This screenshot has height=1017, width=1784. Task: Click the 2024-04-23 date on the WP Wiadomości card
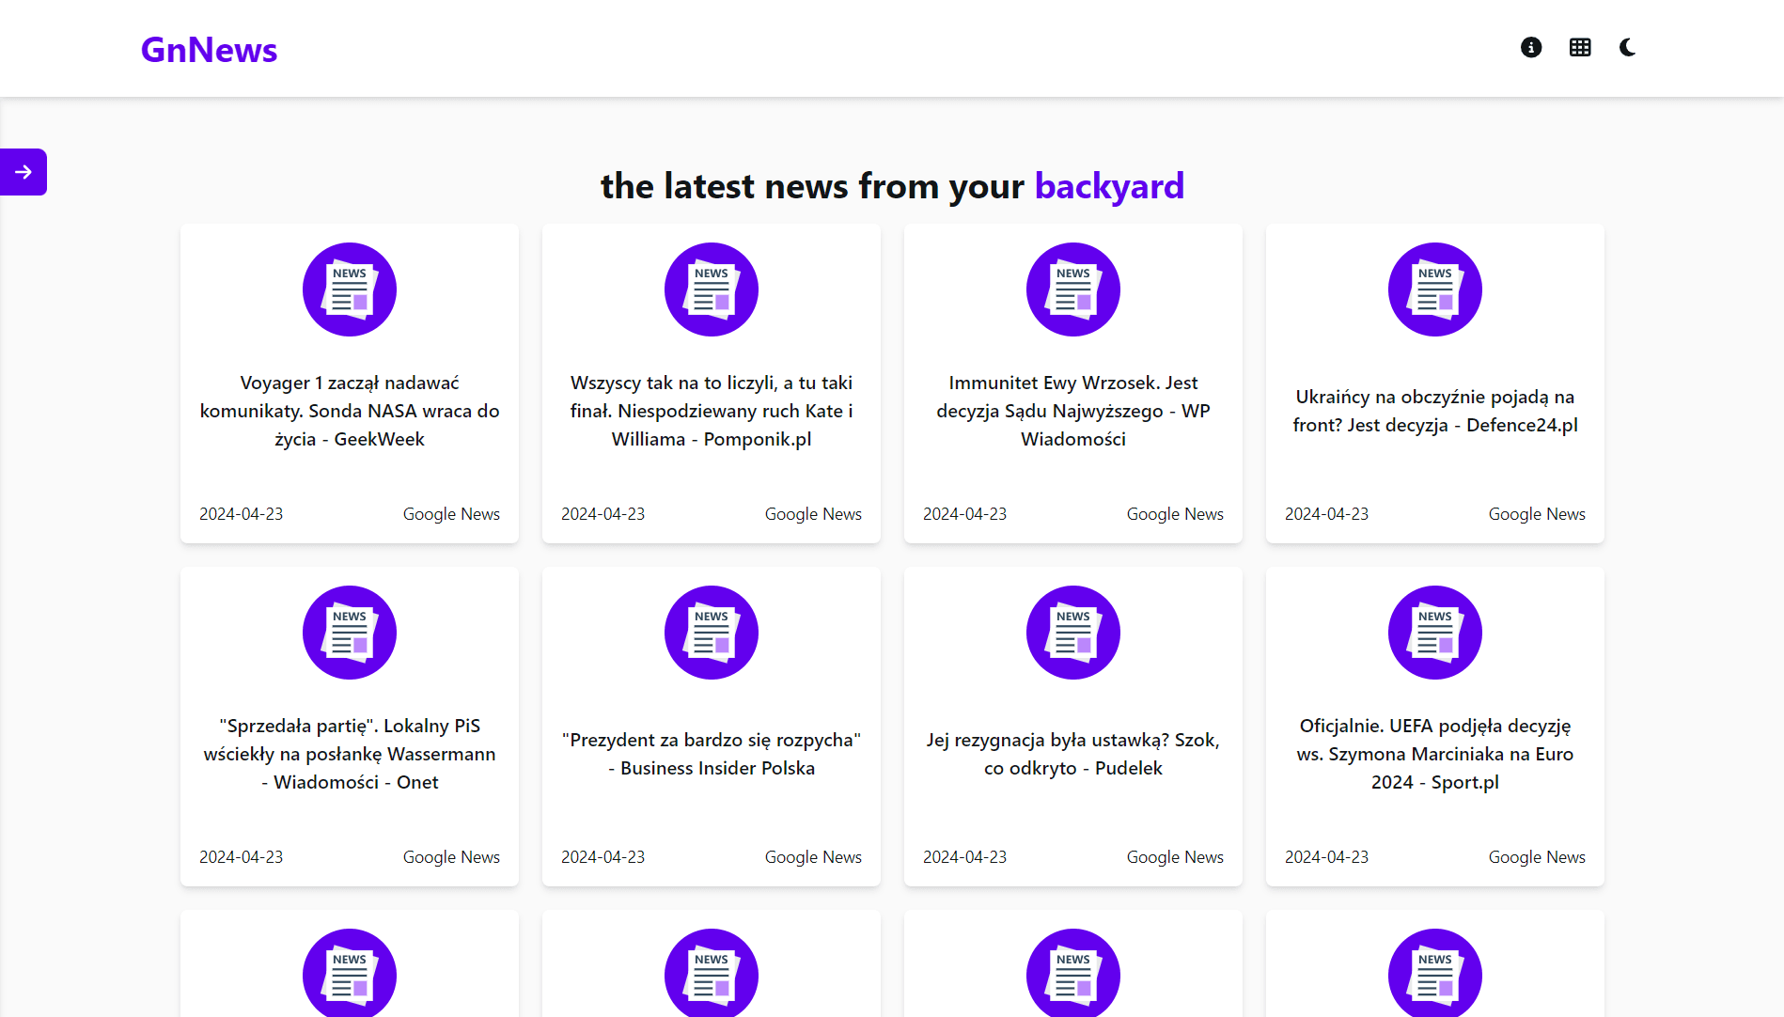click(964, 514)
